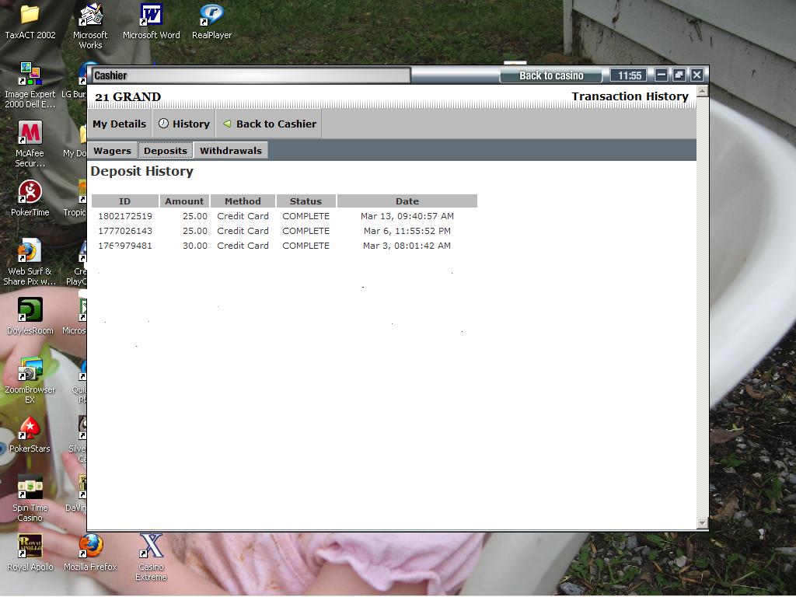Open ZoomBrowser EX desktop icon

[30, 380]
